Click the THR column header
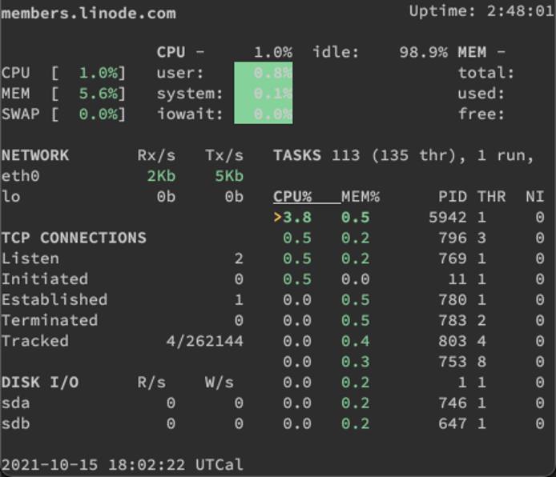556x477 pixels. click(x=491, y=196)
